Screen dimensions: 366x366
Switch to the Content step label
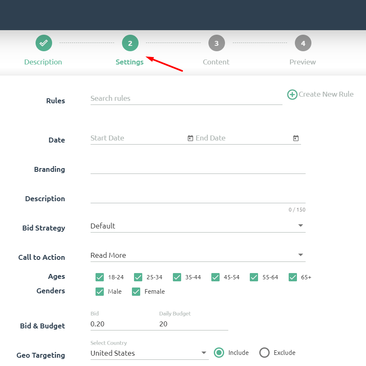click(216, 62)
